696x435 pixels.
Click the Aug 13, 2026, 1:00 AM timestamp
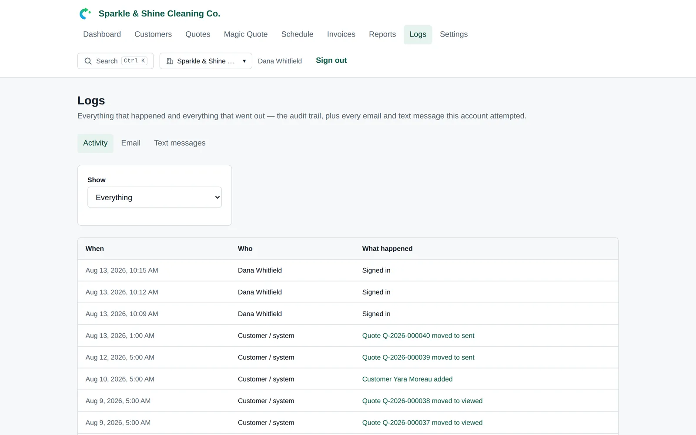(x=120, y=335)
